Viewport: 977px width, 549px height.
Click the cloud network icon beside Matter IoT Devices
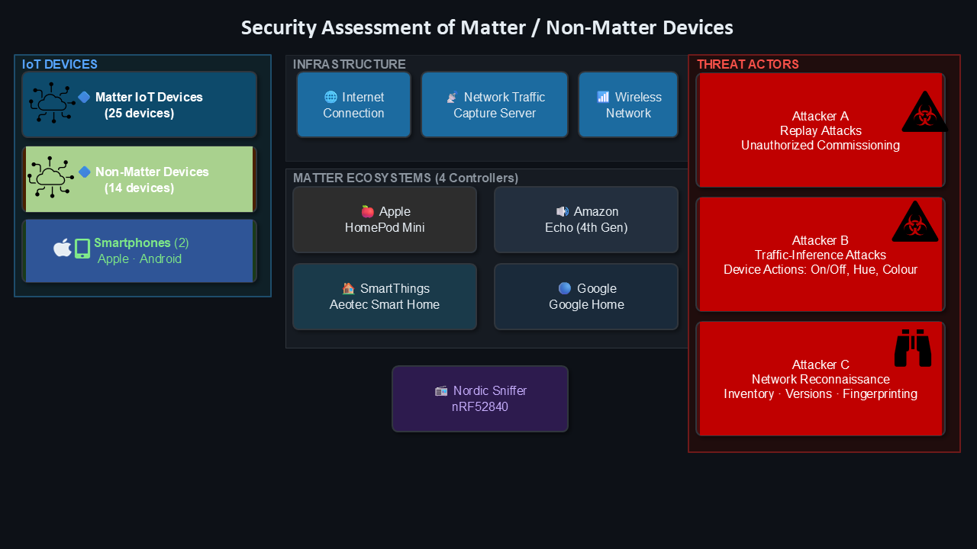(53, 102)
